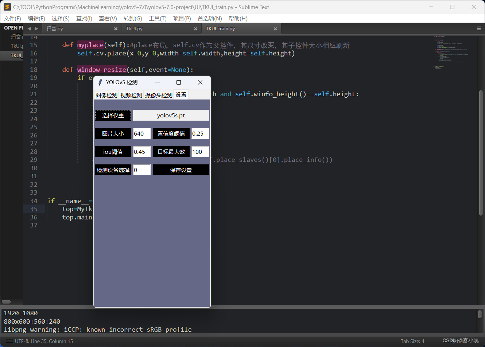Image resolution: width=485 pixels, height=347 pixels.
Task: Click the iou threshold field showing 0.45
Action: point(142,152)
